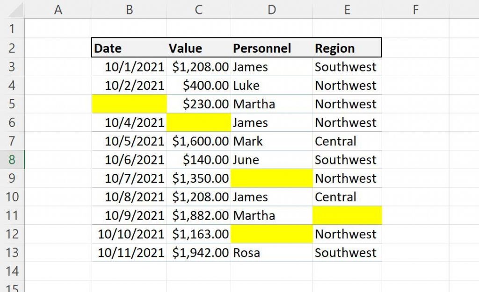Select column B header
Screen dimensions: 479x292
tap(129, 9)
